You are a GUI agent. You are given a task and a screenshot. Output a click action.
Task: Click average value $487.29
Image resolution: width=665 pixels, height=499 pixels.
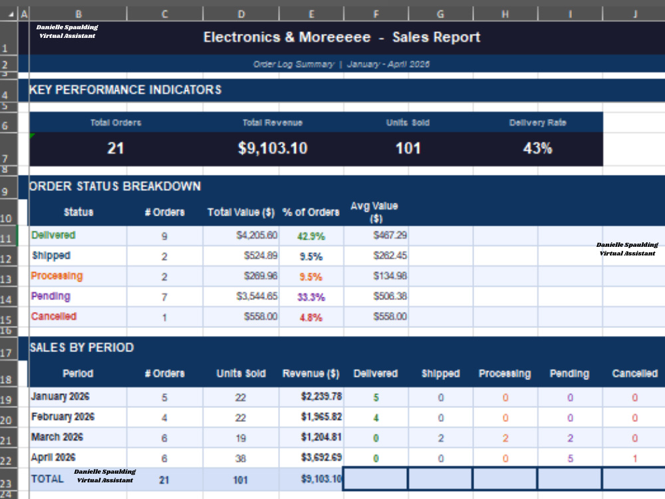click(x=390, y=235)
